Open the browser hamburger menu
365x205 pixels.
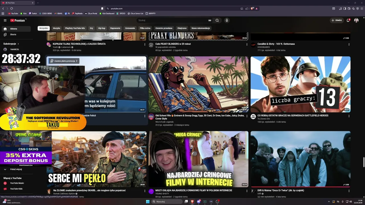tap(362, 9)
